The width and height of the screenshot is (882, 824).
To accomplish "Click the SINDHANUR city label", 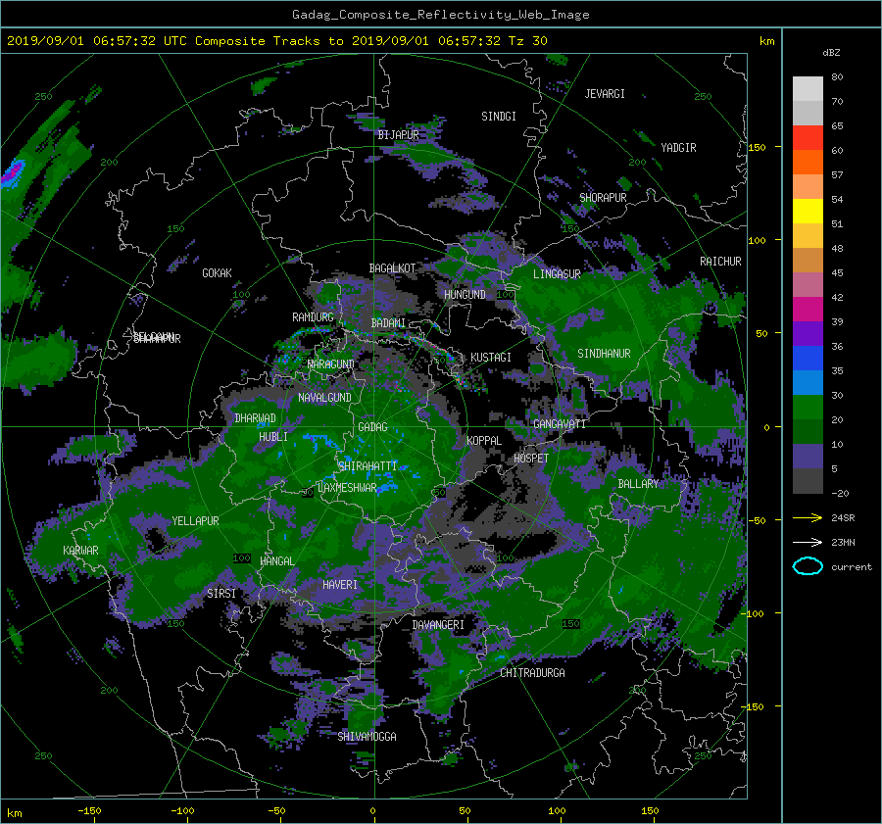I will coord(604,354).
